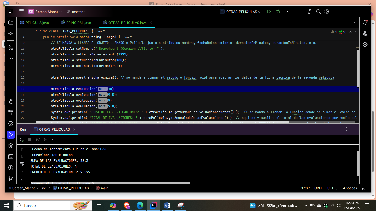Open the Build hammer tool window
Viewport: 376px width, 211px height.
[11, 113]
